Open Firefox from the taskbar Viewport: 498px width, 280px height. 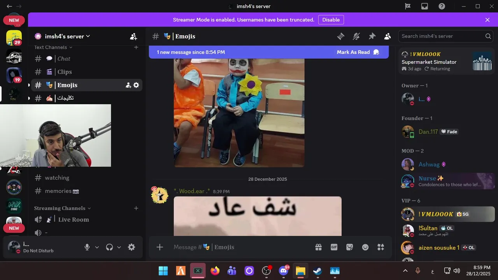[x=215, y=271]
